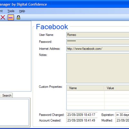Click the red X delete icon
The height and width of the screenshot is (129, 129).
(3, 17)
